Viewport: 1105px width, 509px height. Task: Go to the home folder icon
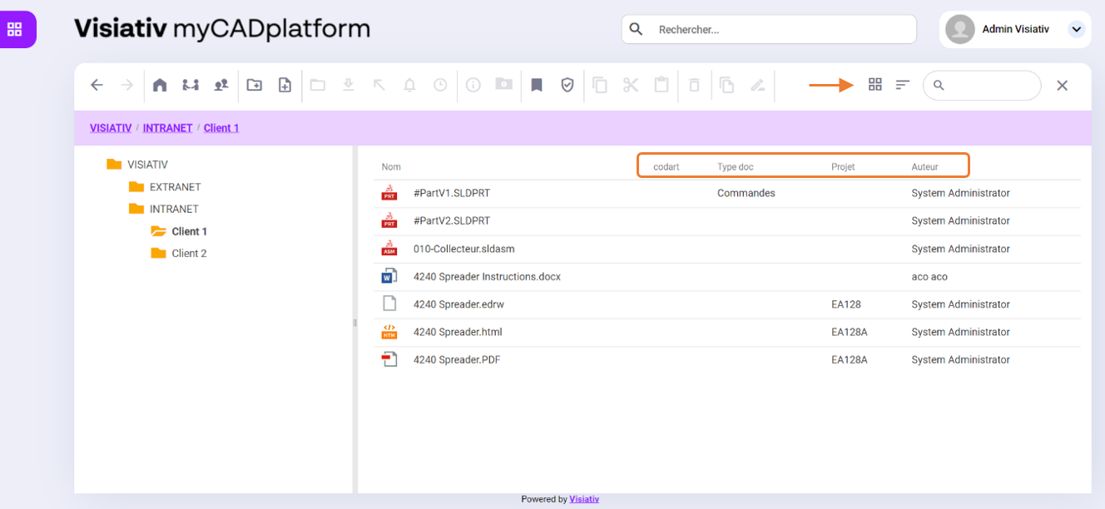click(x=160, y=85)
